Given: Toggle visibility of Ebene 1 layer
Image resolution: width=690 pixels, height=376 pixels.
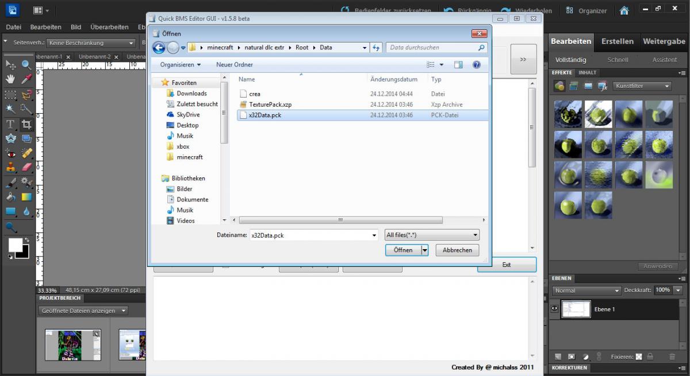Looking at the screenshot, I should pyautogui.click(x=554, y=309).
